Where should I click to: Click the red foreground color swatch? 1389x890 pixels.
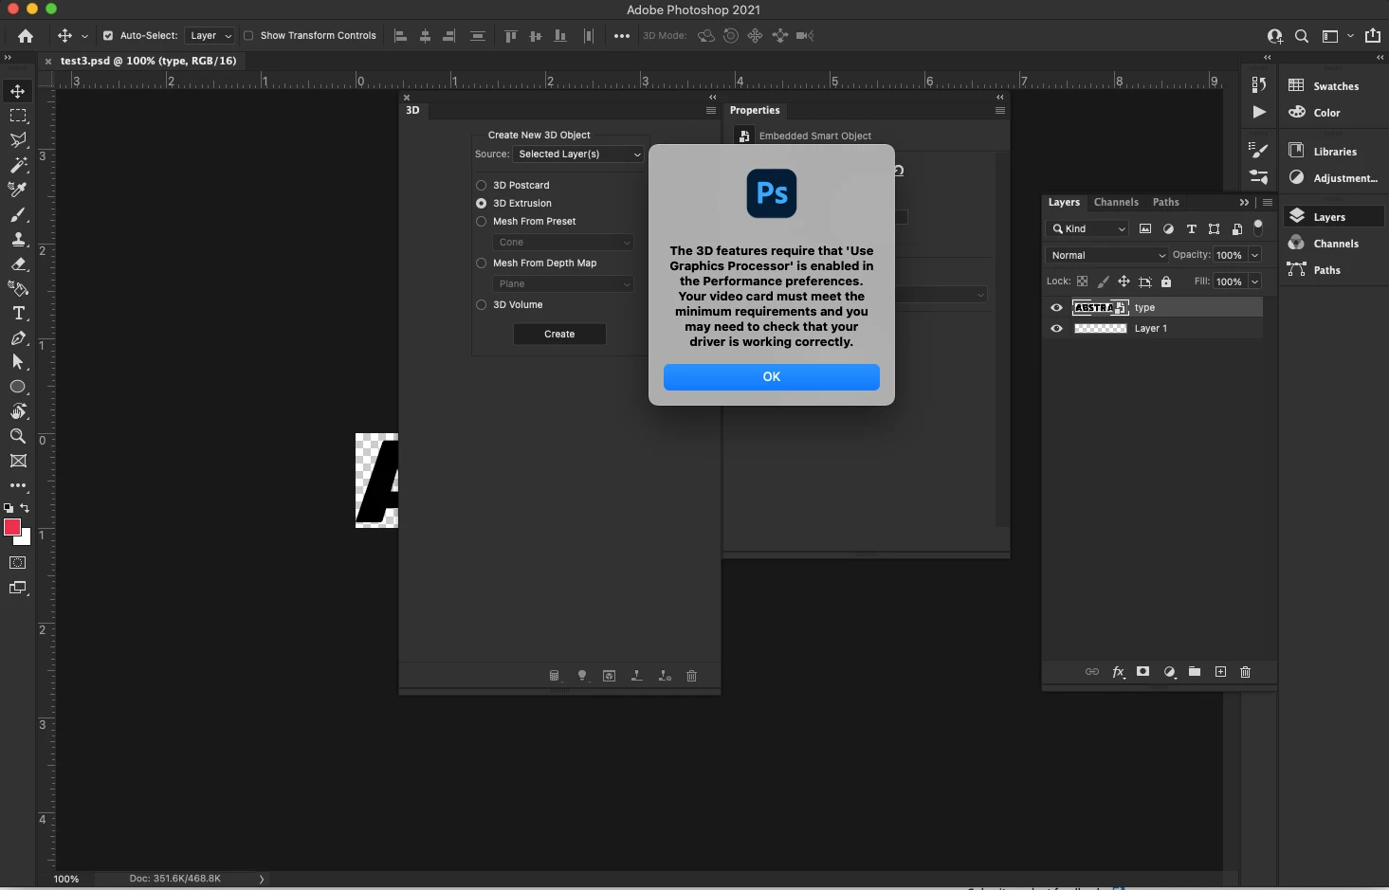pyautogui.click(x=12, y=528)
